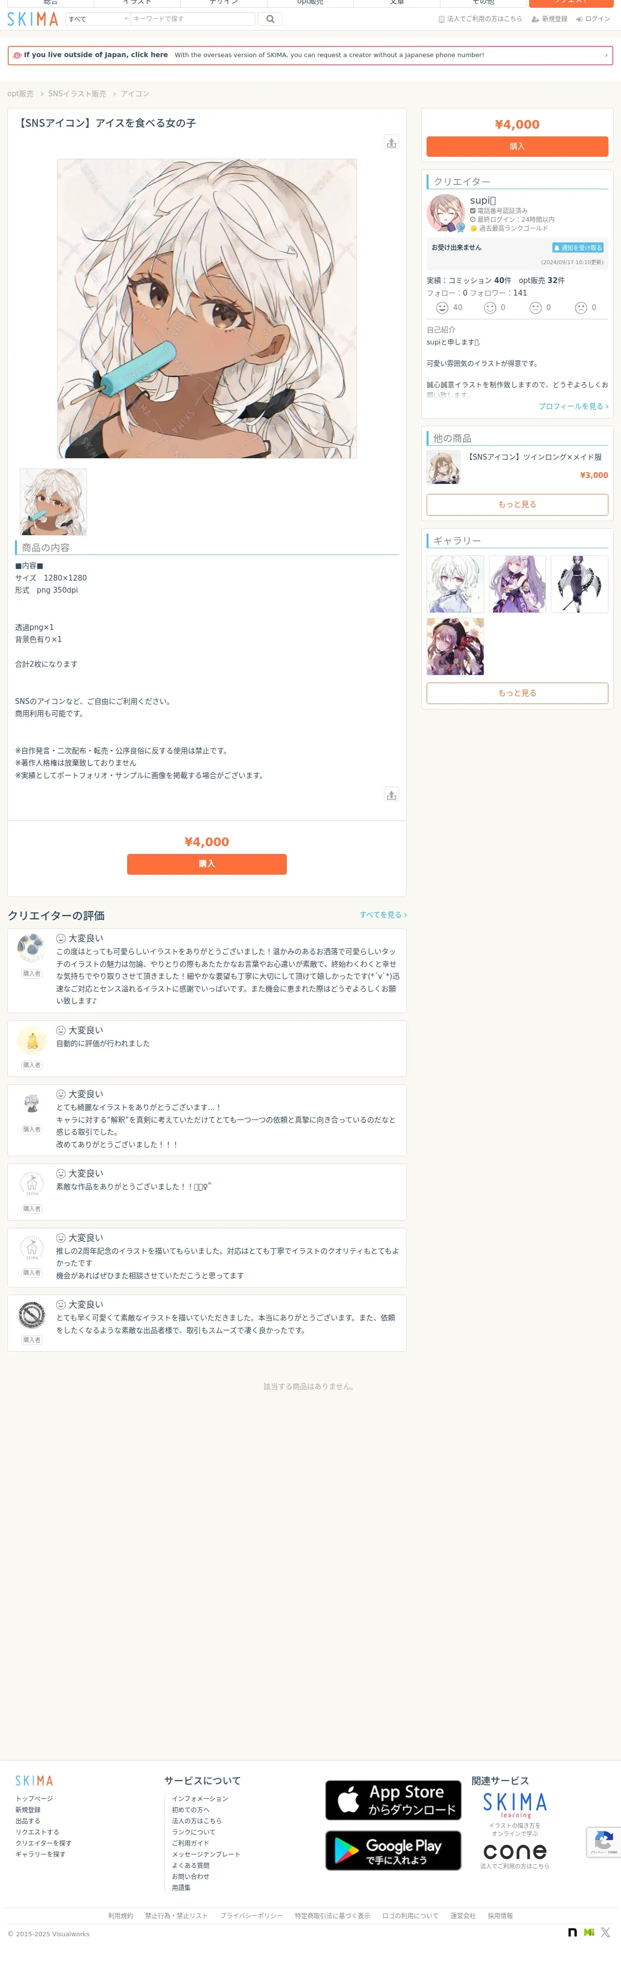The height and width of the screenshot is (1973, 621).
Task: Open the prohibited-sign reviewer avatar
Action: [x=31, y=1315]
